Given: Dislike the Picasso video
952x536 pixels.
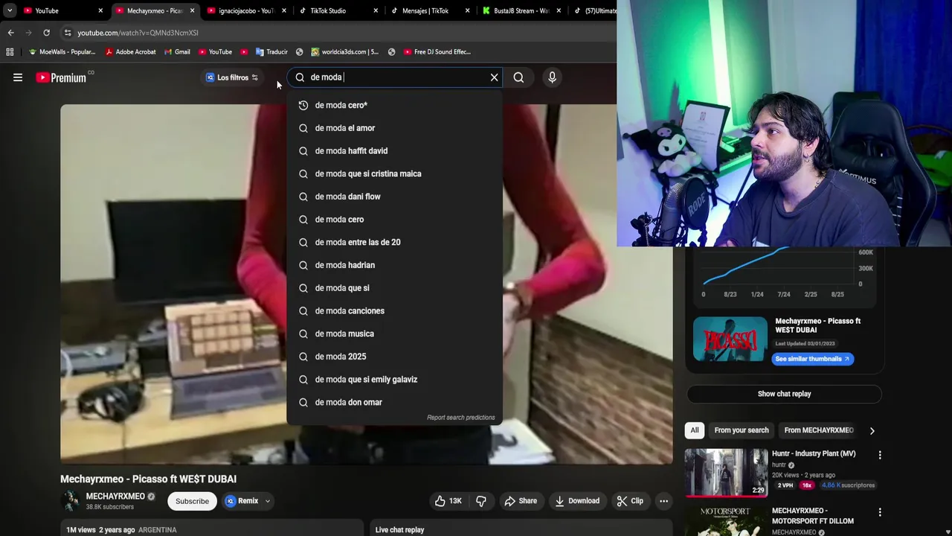Looking at the screenshot, I should 481,501.
